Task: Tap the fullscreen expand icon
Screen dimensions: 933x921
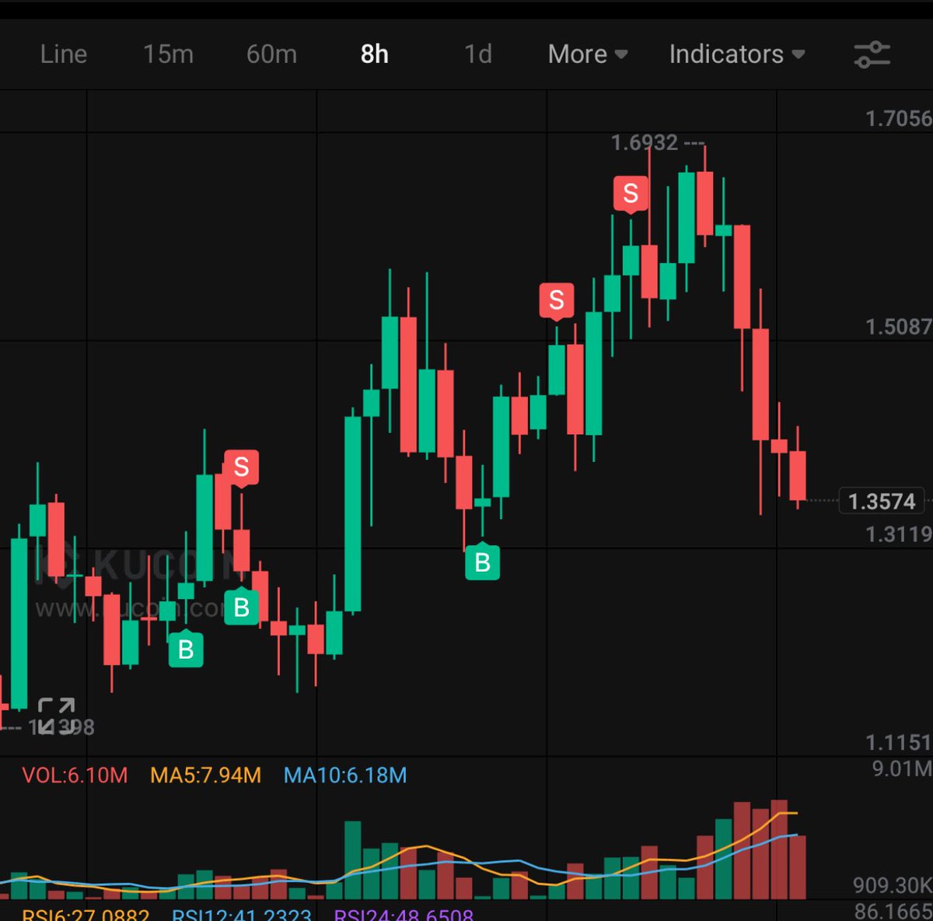Action: coord(56,716)
